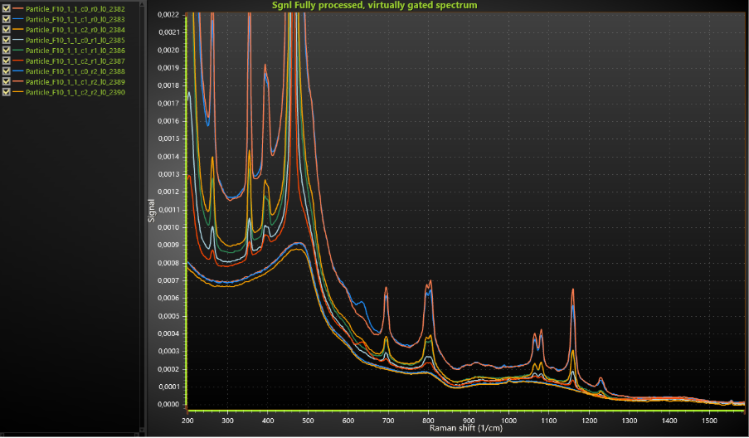Click the blue line marker of c1_r0_l0_2383
Screen dimensions: 749x438
pyautogui.click(x=17, y=19)
